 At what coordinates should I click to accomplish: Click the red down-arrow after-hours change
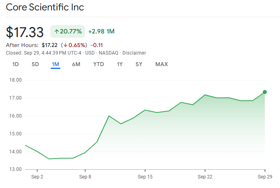(x=75, y=45)
